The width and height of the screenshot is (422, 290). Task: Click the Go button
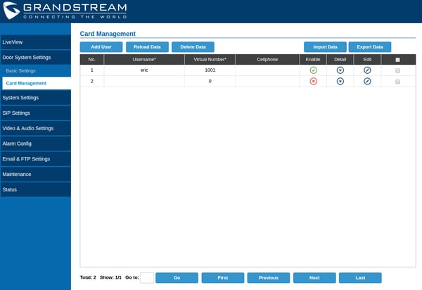pos(177,278)
